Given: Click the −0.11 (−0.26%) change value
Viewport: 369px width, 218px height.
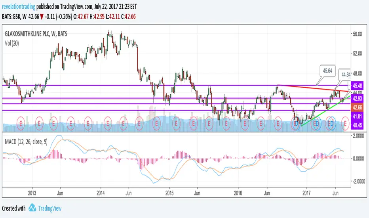Looking at the screenshot, I should pos(58,17).
